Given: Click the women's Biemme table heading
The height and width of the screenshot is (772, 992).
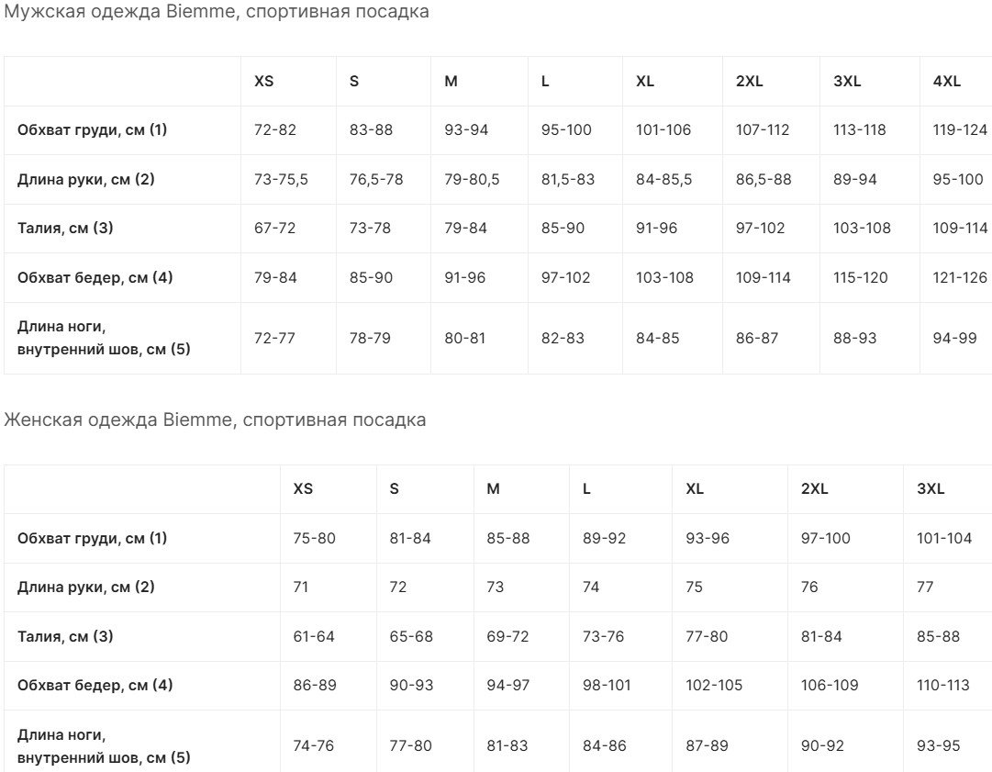Looking at the screenshot, I should [x=215, y=420].
